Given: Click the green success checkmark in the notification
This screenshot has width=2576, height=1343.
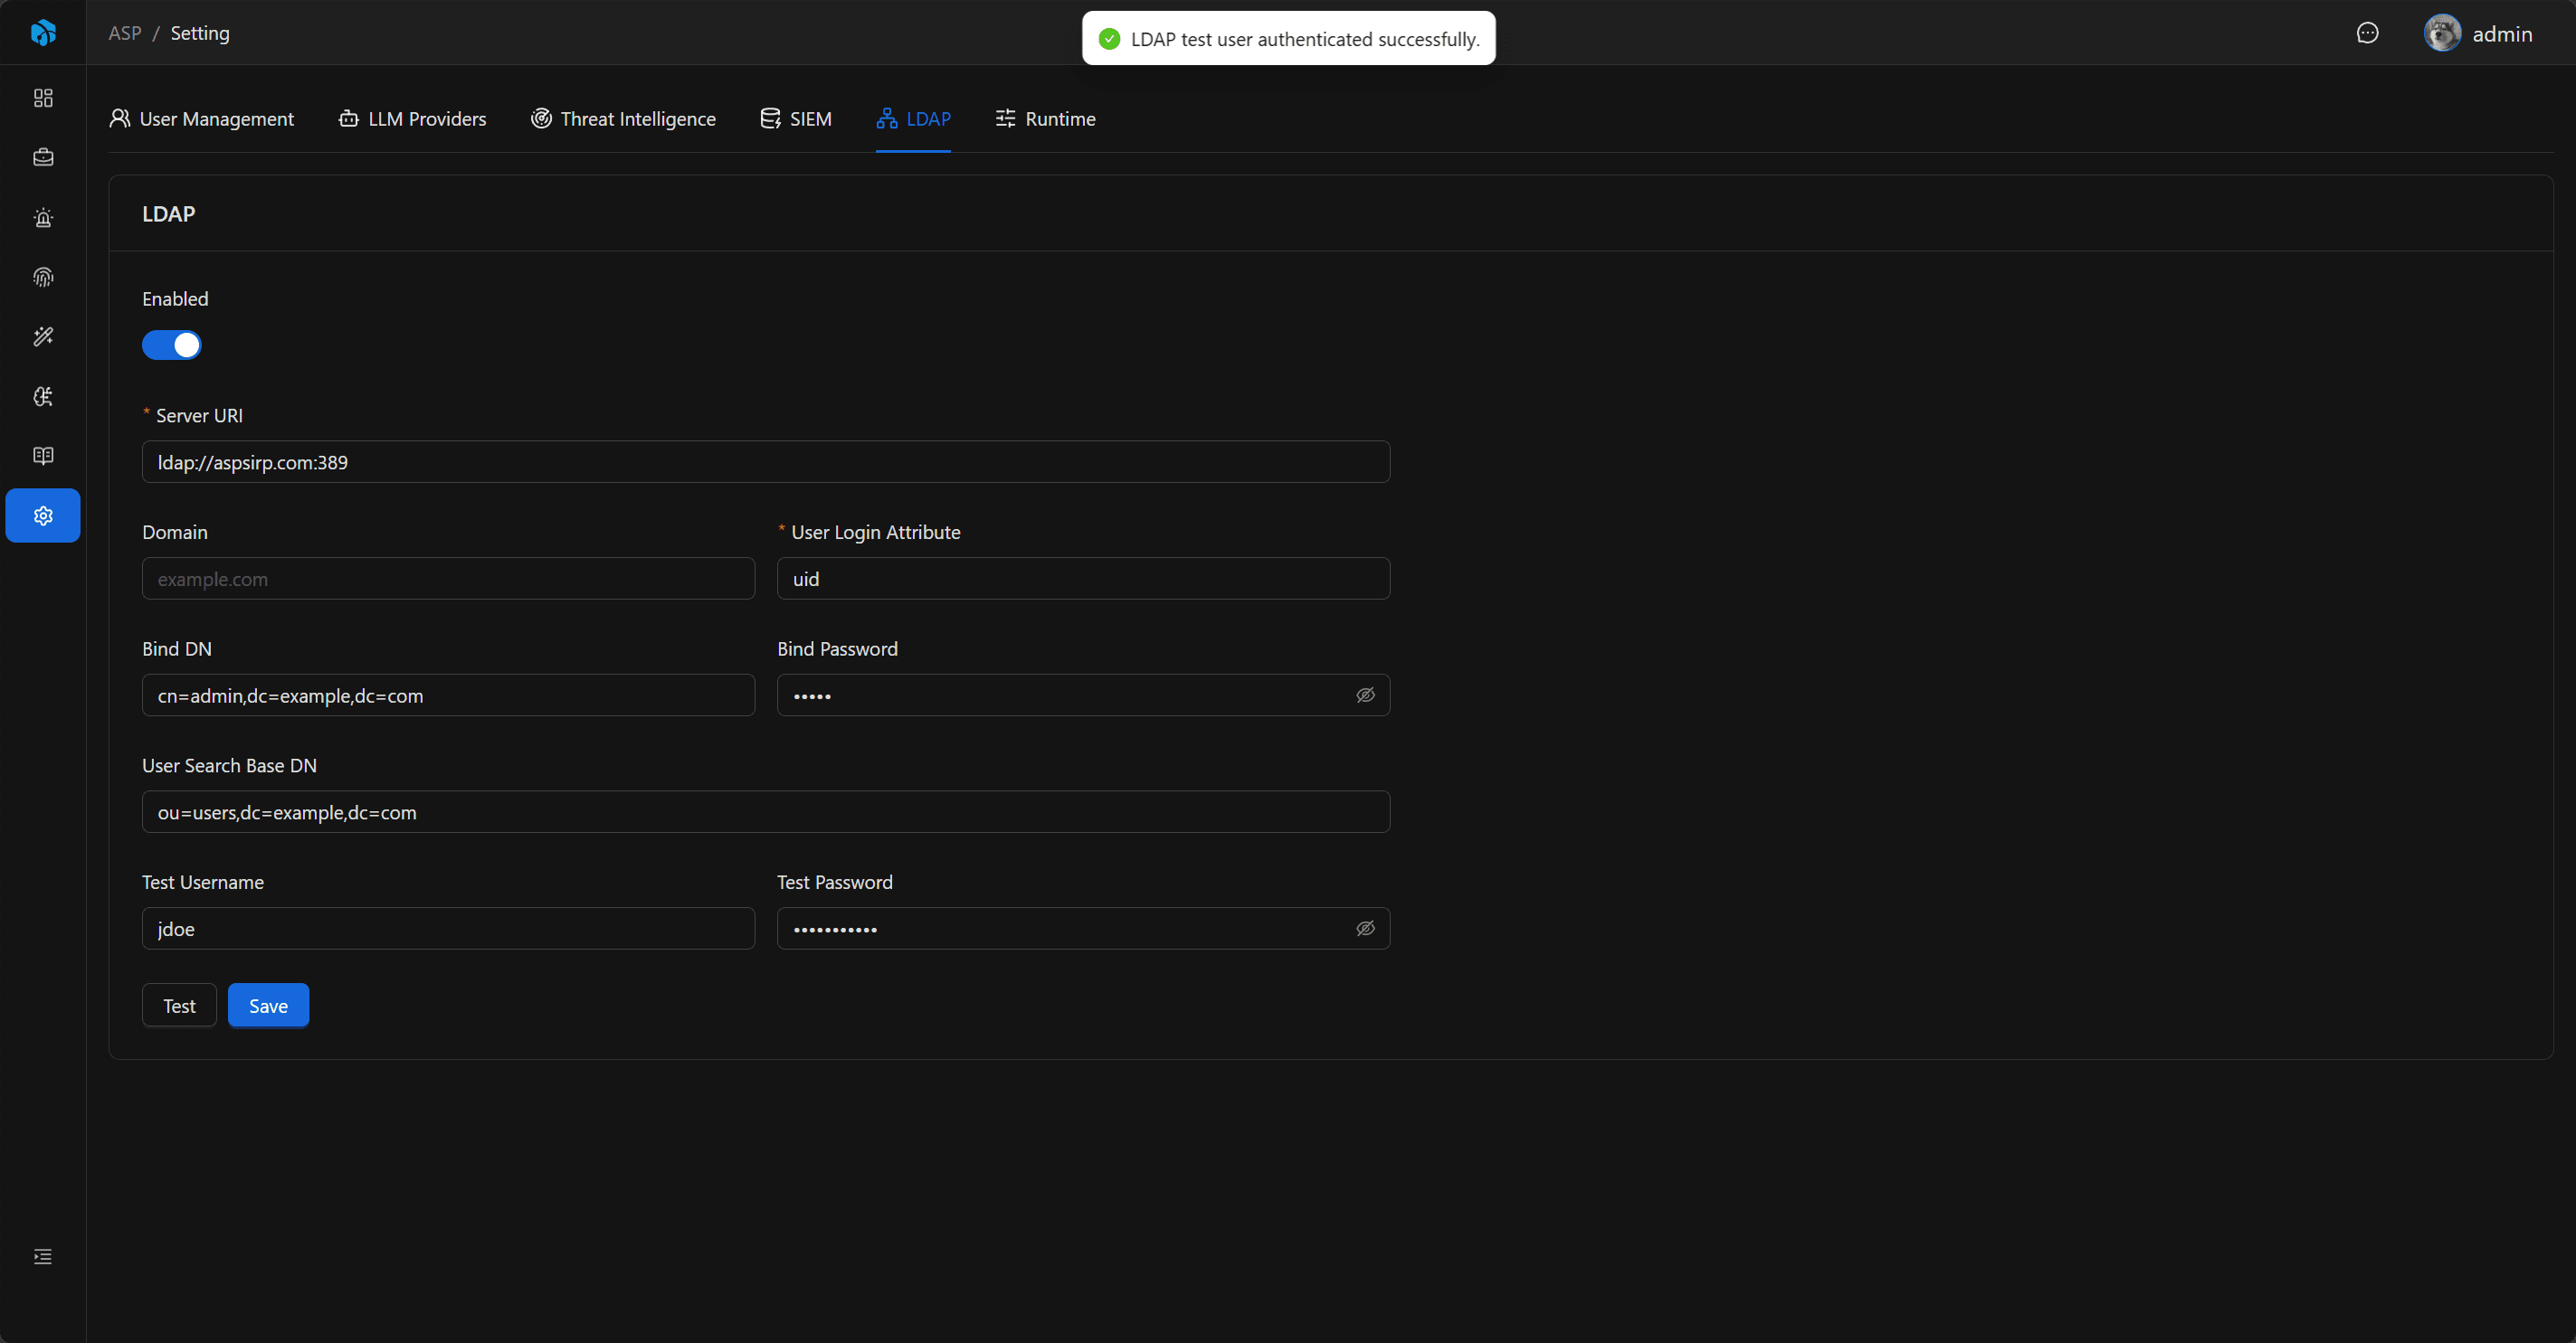Looking at the screenshot, I should (1109, 39).
